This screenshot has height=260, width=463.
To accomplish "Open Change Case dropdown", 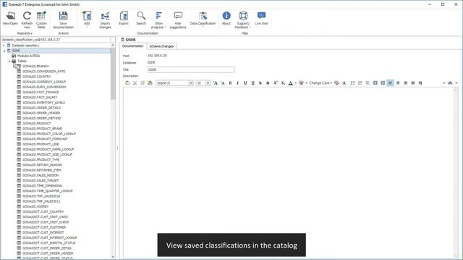I will pos(320,83).
